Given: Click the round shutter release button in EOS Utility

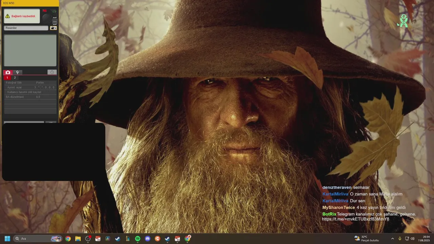Looking at the screenshot, I should 46,19.
